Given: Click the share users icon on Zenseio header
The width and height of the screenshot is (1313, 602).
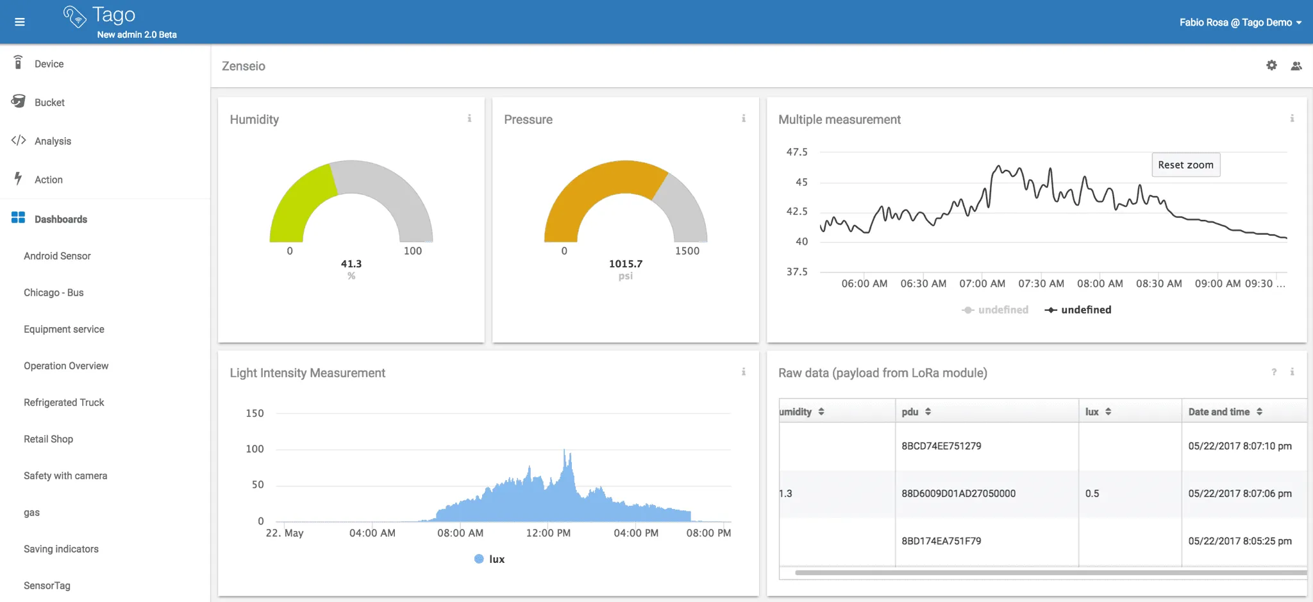Looking at the screenshot, I should 1296,65.
